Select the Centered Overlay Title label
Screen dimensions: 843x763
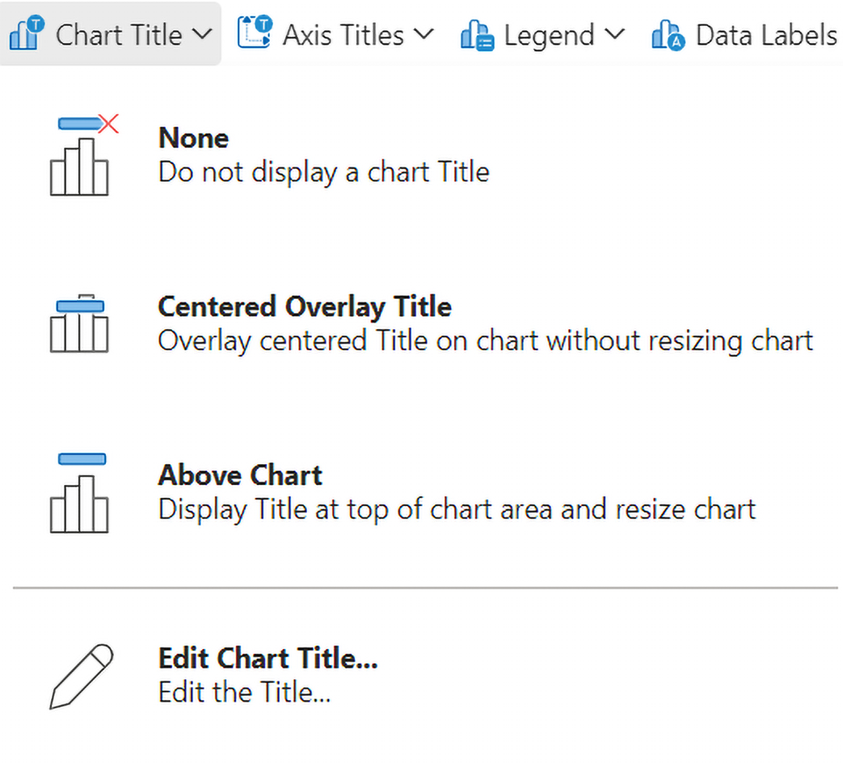coord(304,307)
